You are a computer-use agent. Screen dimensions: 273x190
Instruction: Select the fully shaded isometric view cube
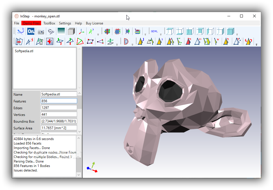click(231, 31)
